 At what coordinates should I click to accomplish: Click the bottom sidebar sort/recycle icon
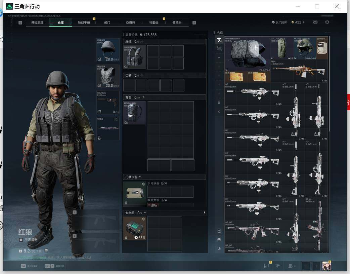click(x=219, y=248)
